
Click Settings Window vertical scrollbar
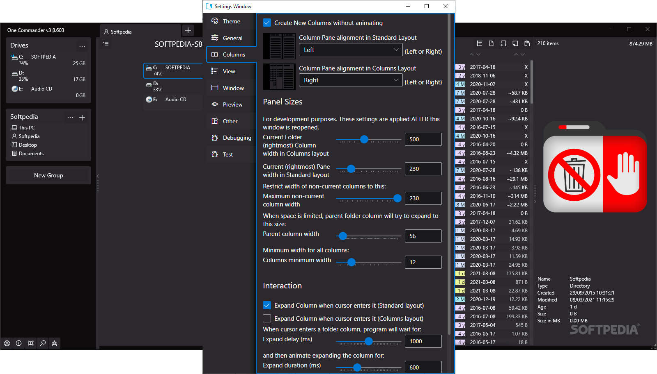pyautogui.click(x=449, y=174)
